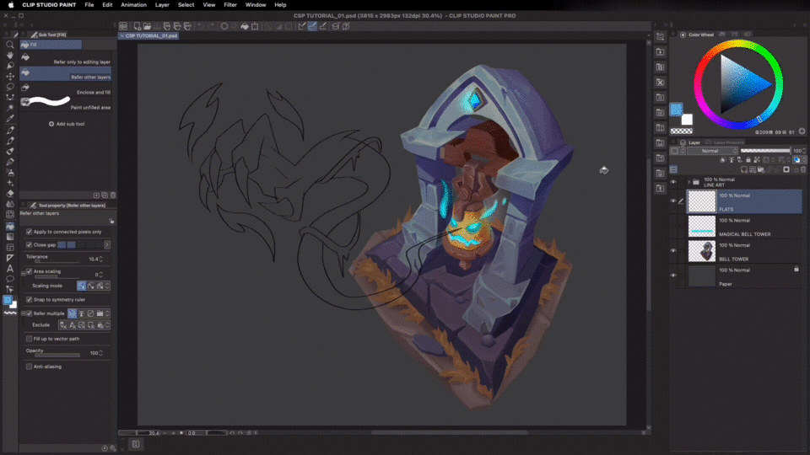Select the Zoom magnifier tool

click(x=10, y=45)
